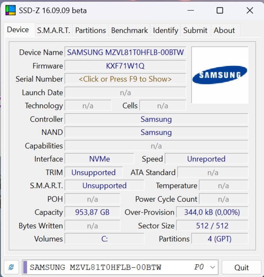Click the Volumes value C:

[x=105, y=239]
